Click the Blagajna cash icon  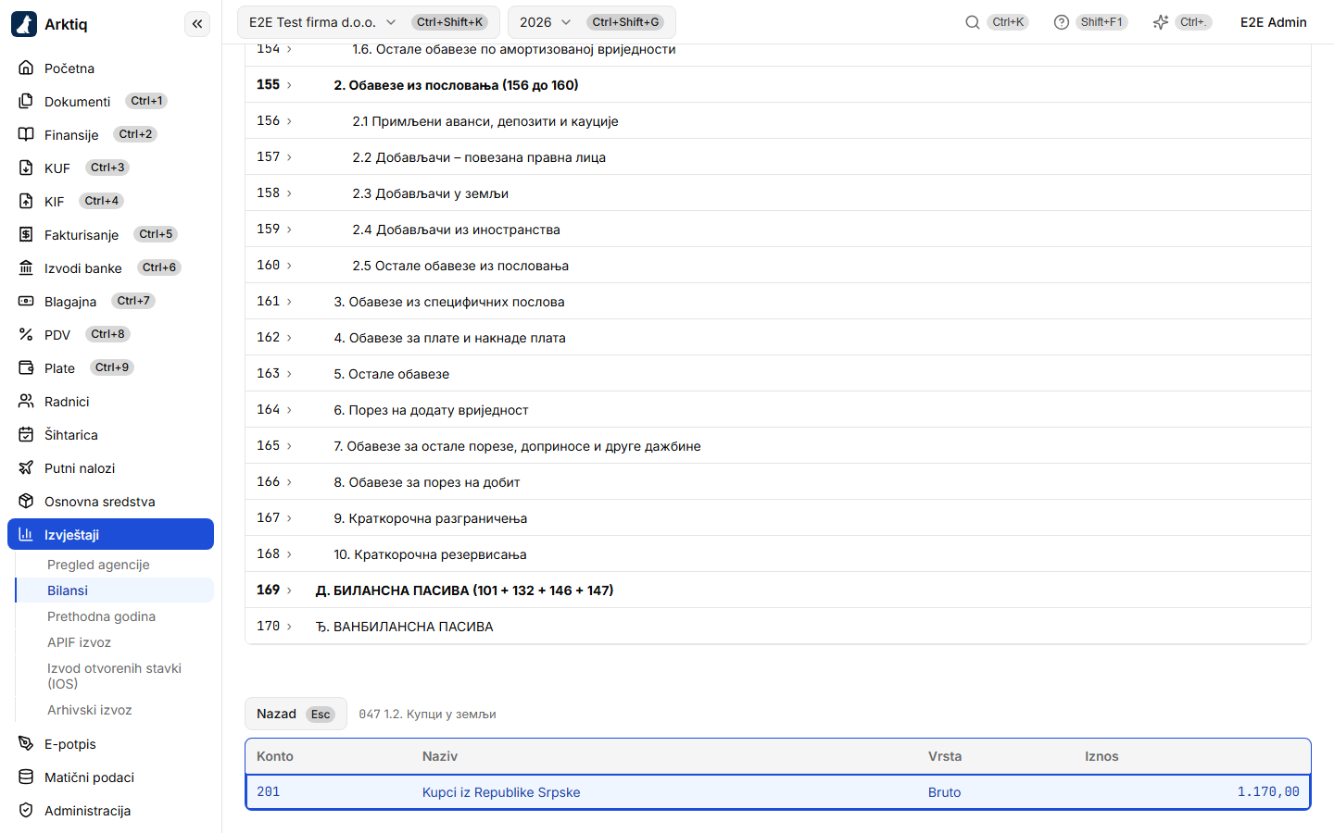coord(26,302)
